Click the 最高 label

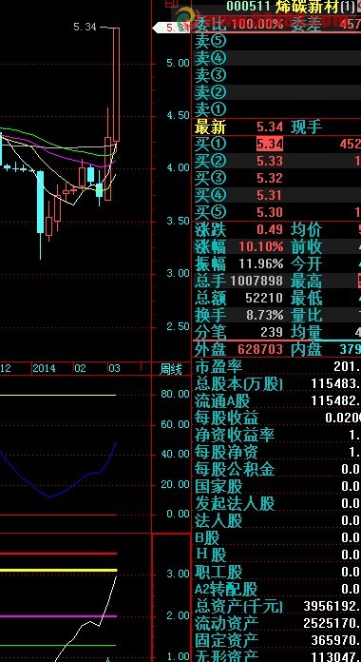[306, 281]
